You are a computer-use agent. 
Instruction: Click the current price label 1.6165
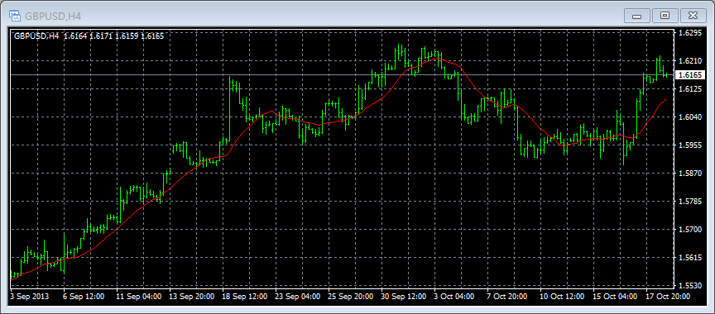tap(689, 74)
